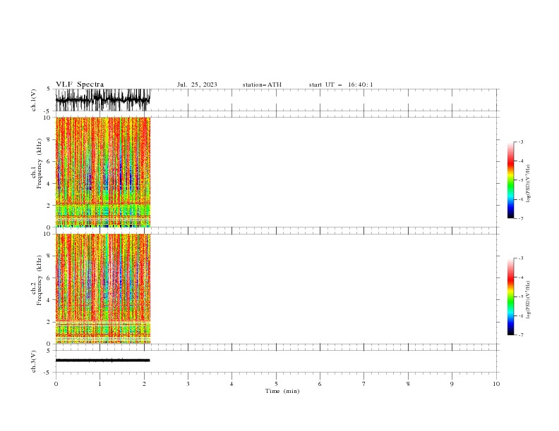This screenshot has width=559, height=431.
Task: Click the '8' kHz tick of ch.1 axis
Action: tap(48, 139)
